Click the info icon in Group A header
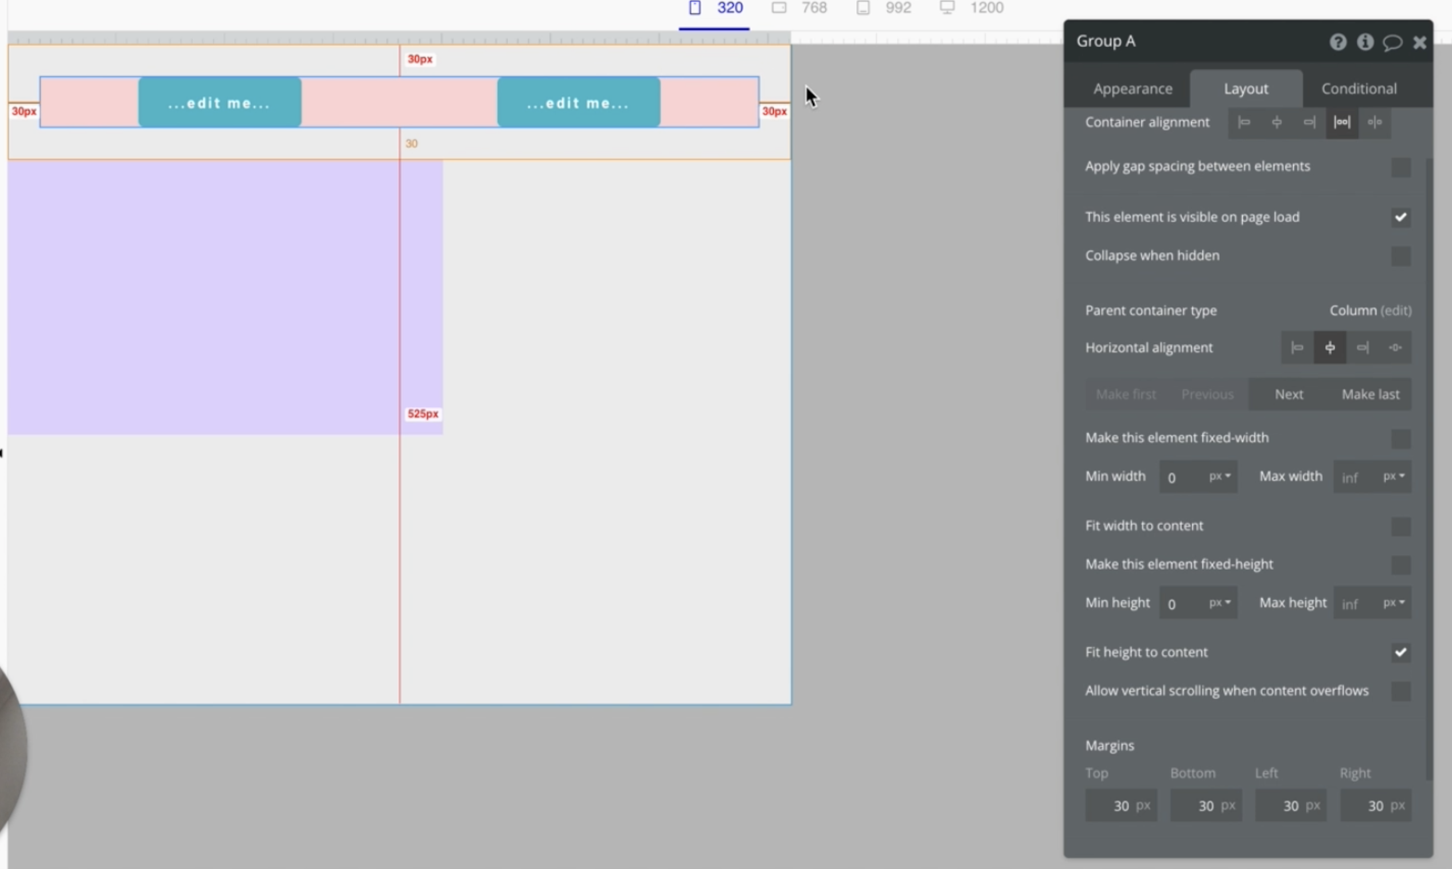 tap(1365, 42)
